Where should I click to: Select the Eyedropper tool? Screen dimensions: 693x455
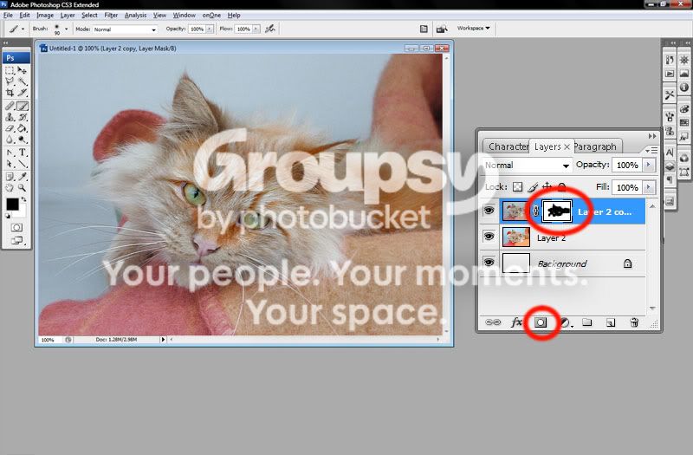pyautogui.click(x=23, y=177)
